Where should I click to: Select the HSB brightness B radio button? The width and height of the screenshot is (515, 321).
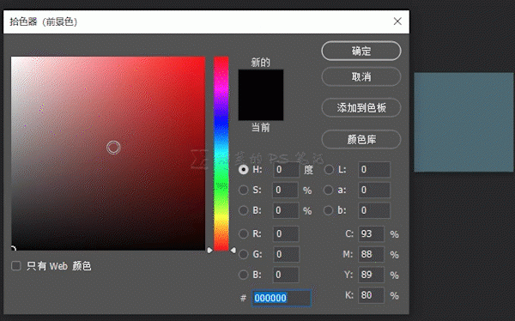(x=244, y=210)
